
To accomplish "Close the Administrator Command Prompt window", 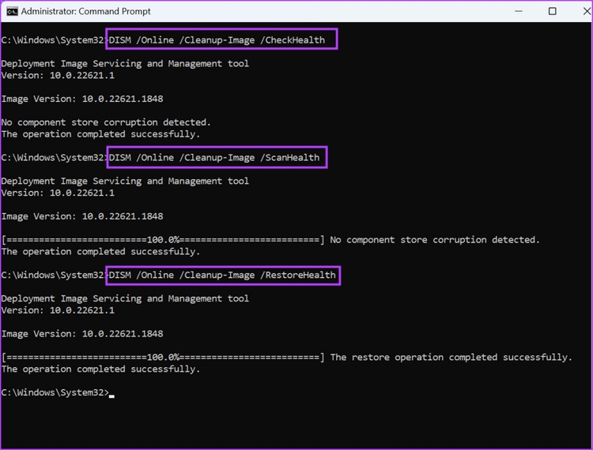I will [587, 11].
